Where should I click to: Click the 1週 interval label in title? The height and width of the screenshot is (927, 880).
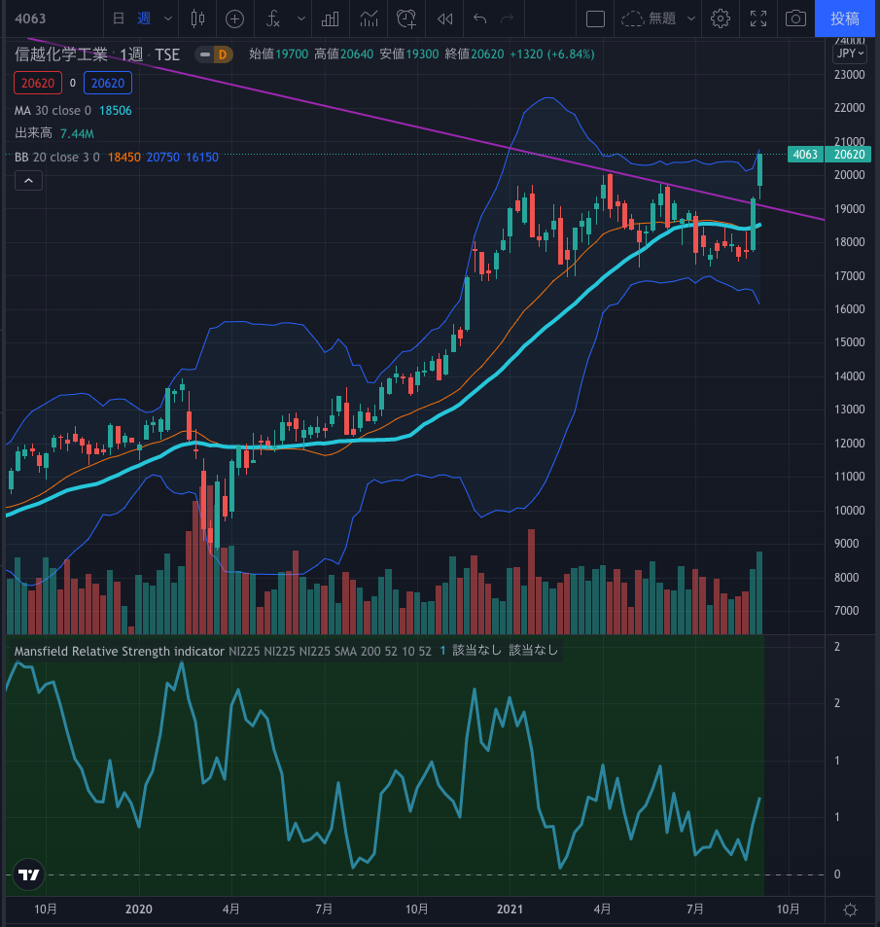(x=131, y=55)
